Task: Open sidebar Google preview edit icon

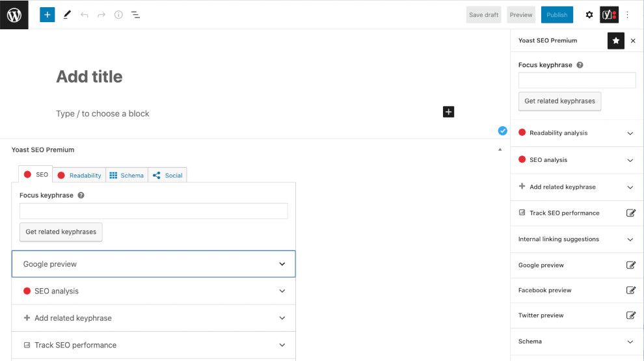Action: [630, 265]
